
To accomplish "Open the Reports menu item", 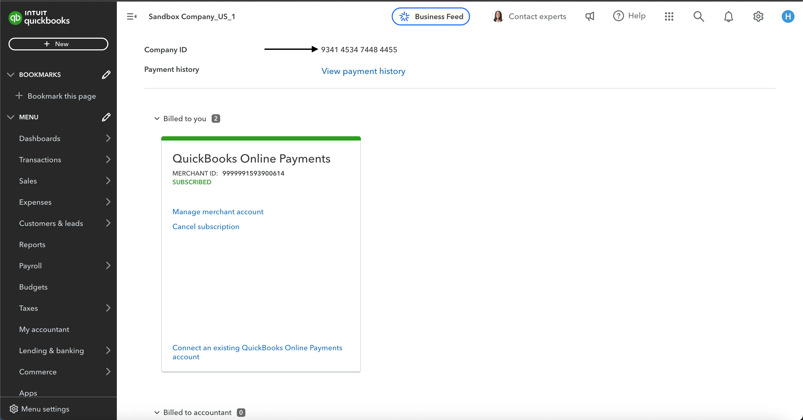I will [32, 245].
